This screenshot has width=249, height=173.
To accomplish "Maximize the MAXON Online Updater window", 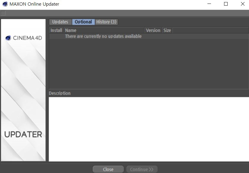I will pos(226,4).
